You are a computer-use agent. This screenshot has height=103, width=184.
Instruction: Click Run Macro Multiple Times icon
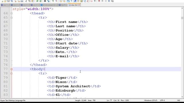tap(109, 1)
